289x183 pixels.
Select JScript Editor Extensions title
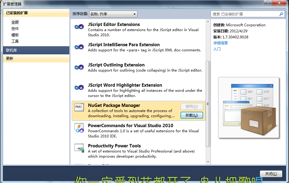[x=114, y=24]
